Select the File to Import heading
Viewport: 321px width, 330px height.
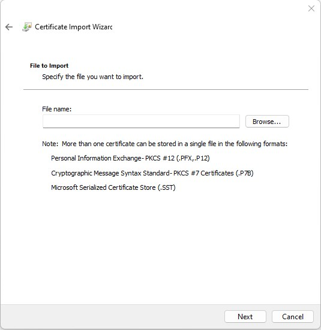(49, 66)
